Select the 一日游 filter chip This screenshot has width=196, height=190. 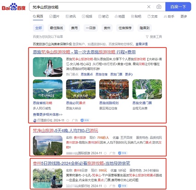[x=91, y=28]
